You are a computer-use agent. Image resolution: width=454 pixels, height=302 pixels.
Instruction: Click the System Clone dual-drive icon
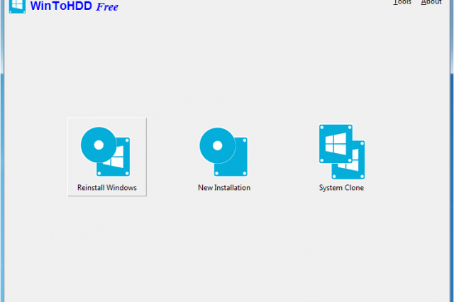342,152
